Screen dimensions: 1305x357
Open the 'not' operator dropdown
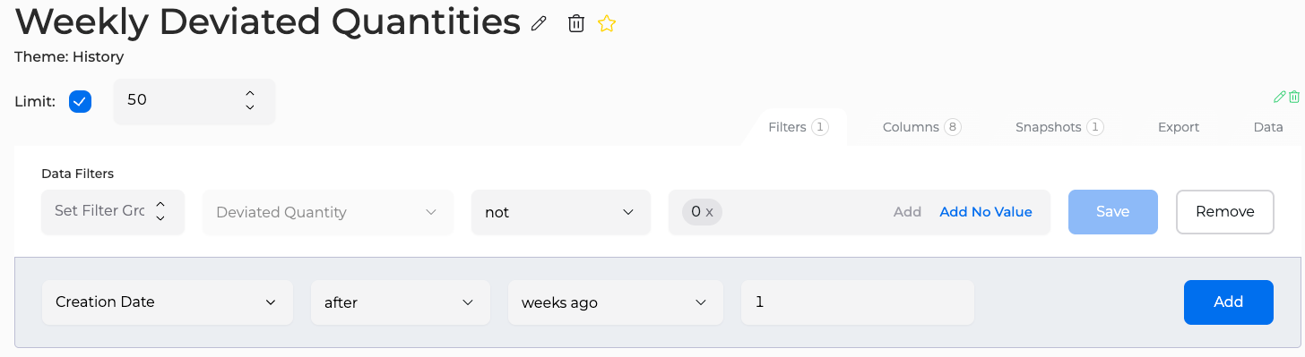(561, 212)
